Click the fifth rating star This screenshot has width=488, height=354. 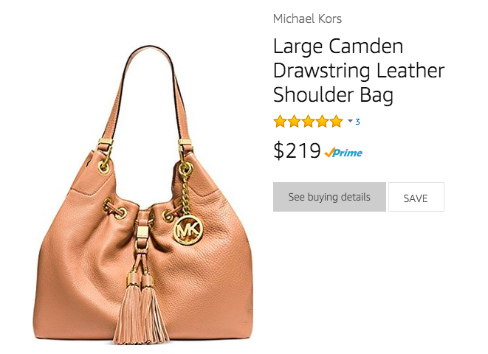pos(336,121)
